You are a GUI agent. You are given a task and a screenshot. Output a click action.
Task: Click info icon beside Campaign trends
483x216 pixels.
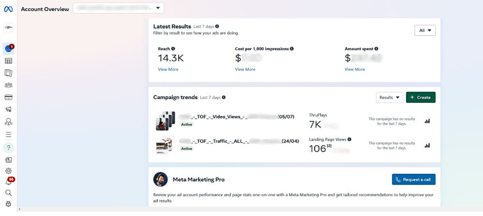click(224, 98)
